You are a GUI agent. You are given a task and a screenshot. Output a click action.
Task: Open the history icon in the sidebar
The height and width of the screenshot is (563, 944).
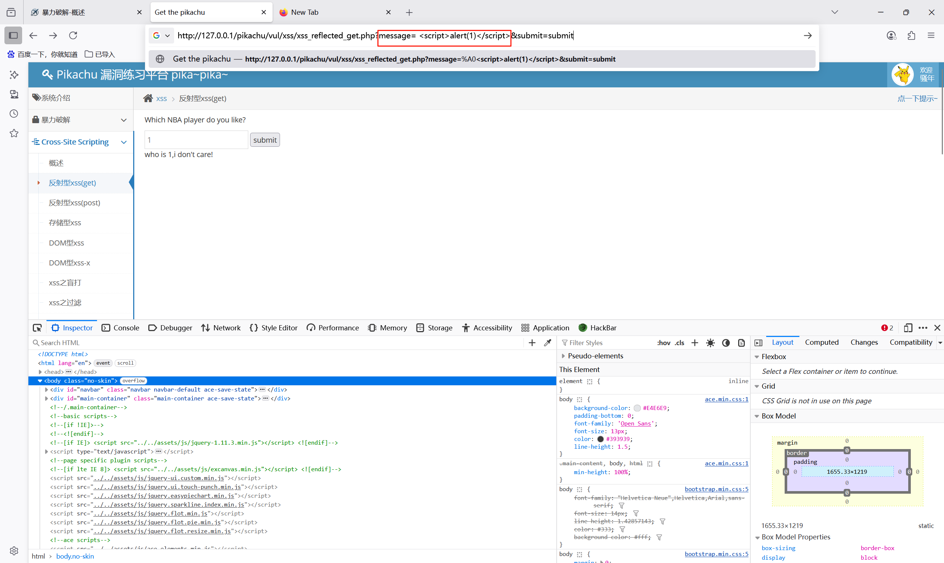tap(14, 114)
